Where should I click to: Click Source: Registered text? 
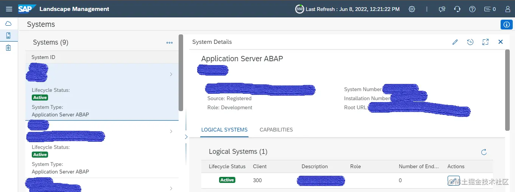(229, 98)
